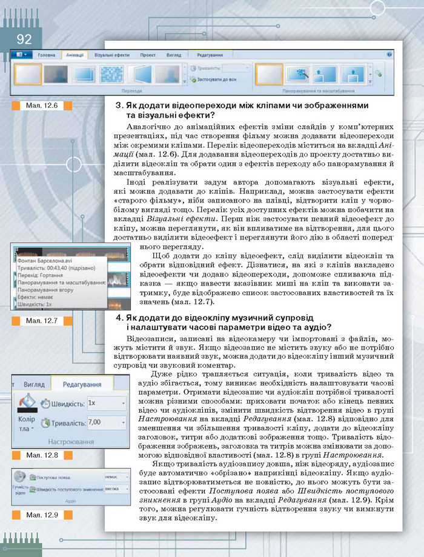This screenshot has height=557, width=424.
Task: Click the black background color swatch
Action: pyautogui.click(x=27, y=410)
